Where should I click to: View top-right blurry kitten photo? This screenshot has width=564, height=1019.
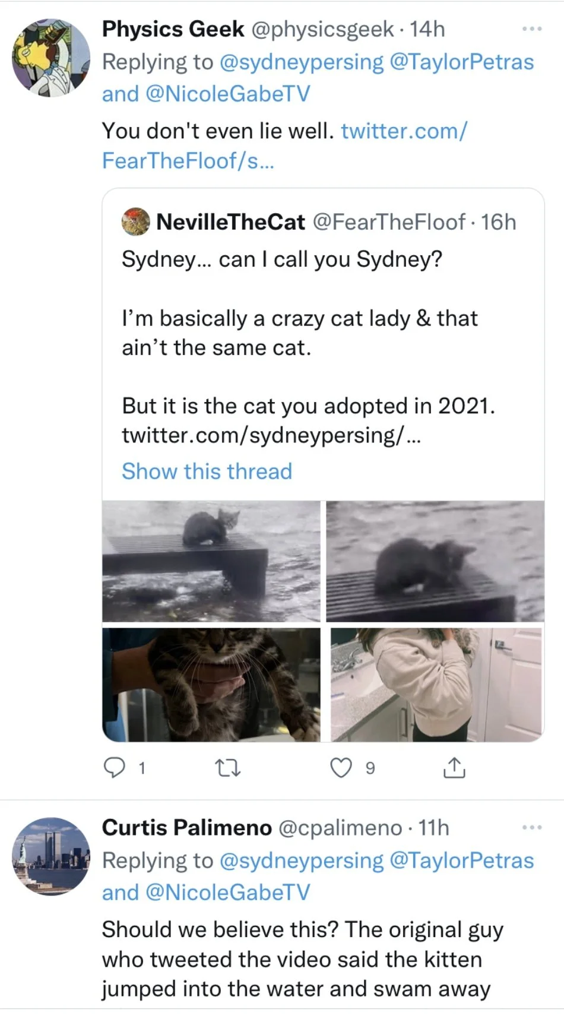pyautogui.click(x=435, y=561)
